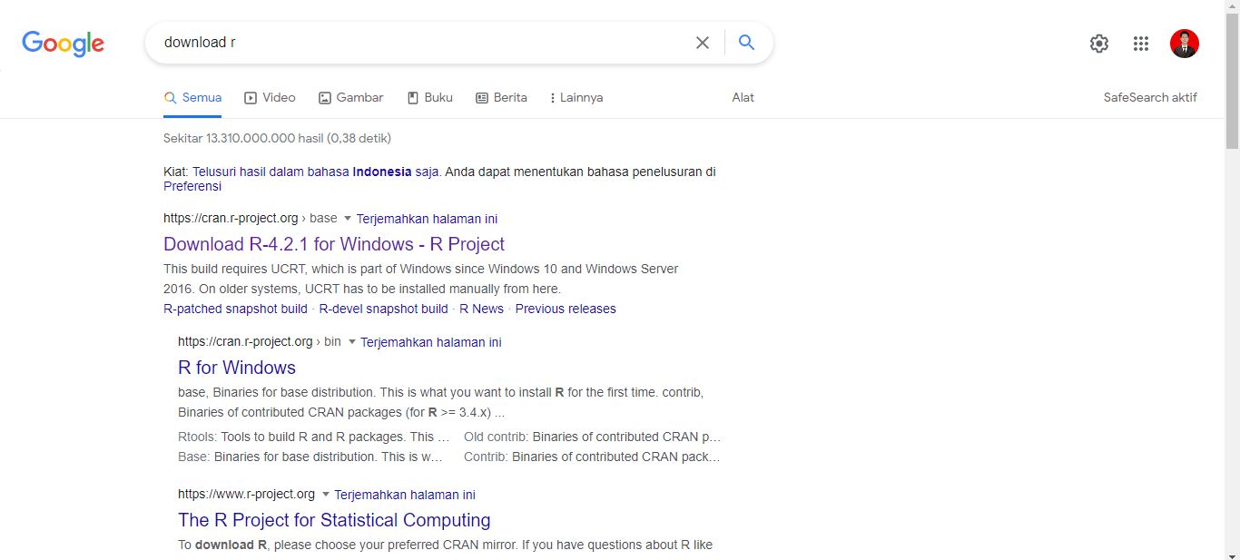Switch to the Berita tab
Image resolution: width=1240 pixels, height=560 pixels.
(501, 98)
